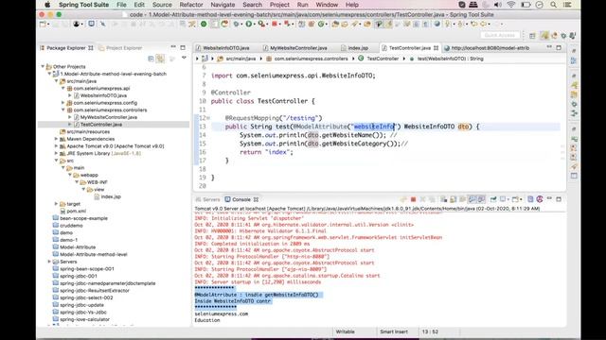Screen dimensions: 606x340
Task: Open the Refactor menu
Action: 191,5
